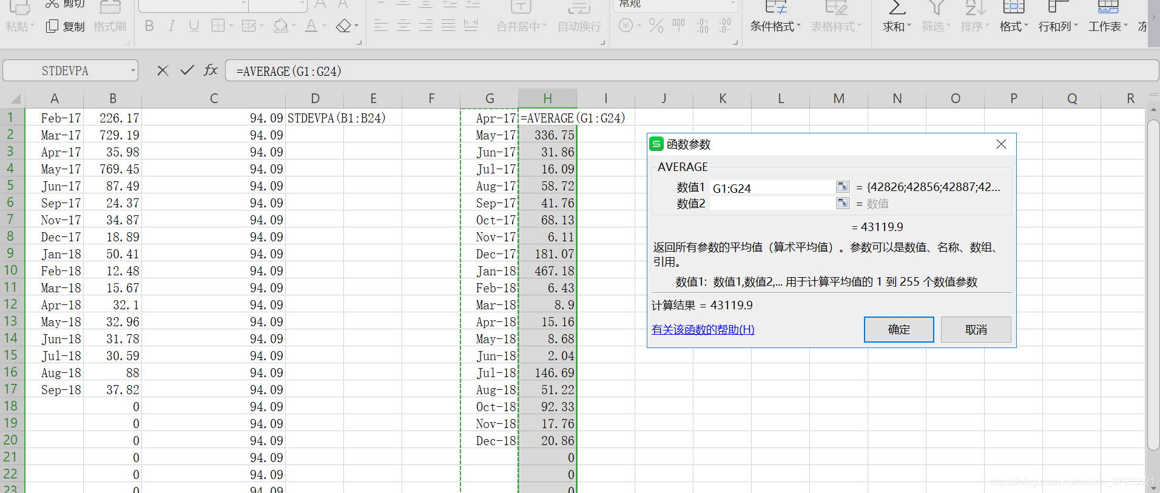This screenshot has height=493, width=1160.
Task: Click the 取消 (Cancel) button
Action: 976,329
